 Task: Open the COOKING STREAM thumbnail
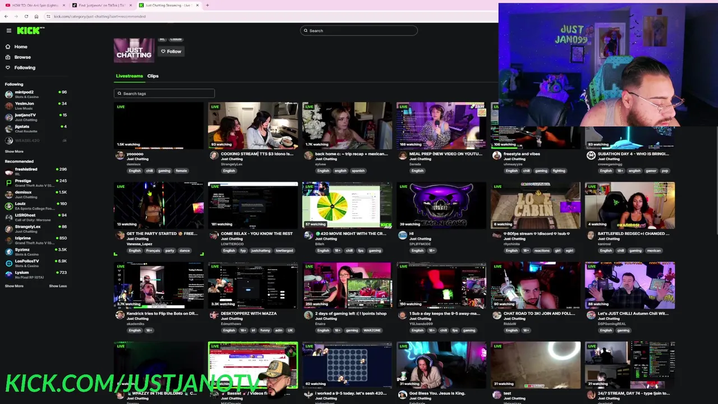[x=253, y=125]
